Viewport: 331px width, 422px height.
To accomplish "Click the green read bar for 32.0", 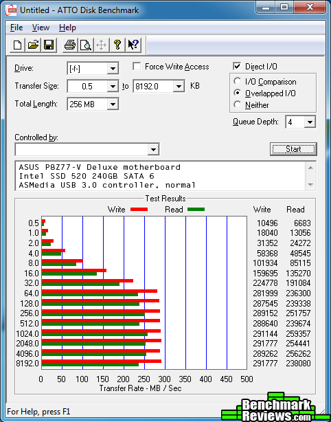I will click(x=80, y=285).
